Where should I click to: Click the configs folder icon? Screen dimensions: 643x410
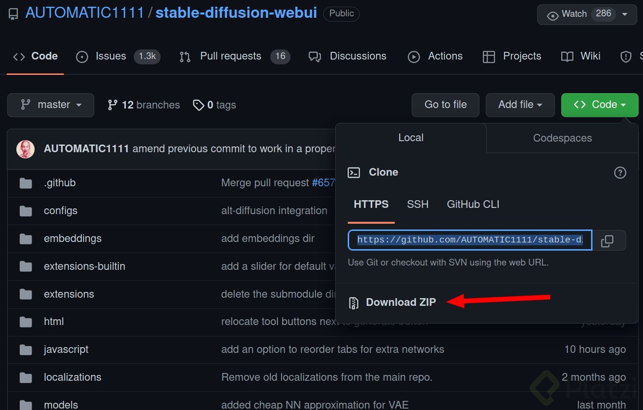[25, 211]
